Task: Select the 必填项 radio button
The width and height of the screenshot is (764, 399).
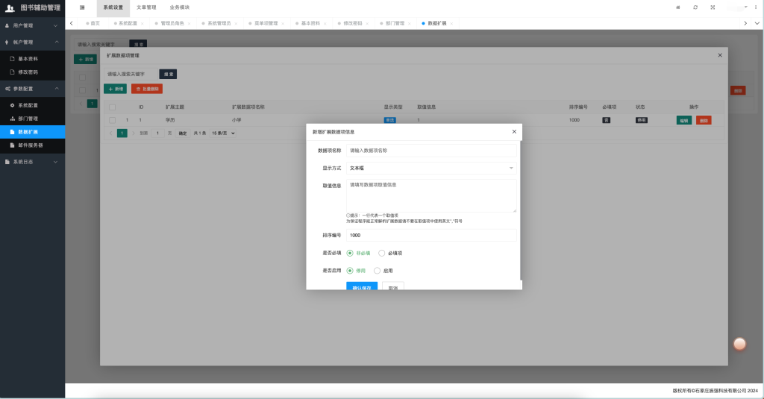Action: pyautogui.click(x=382, y=253)
